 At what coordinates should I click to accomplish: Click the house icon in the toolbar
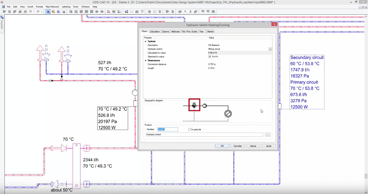click(149, 12)
